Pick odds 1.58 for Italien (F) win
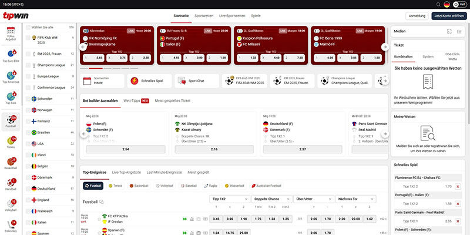470x235 pixels. point(217,58)
